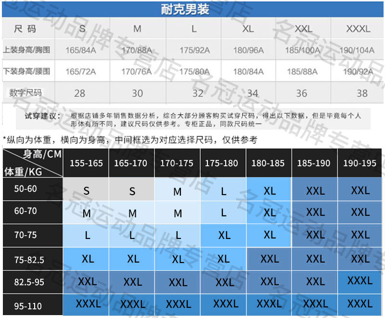The image size is (385, 318).
Task: Select XXL cell for 82.5-95 kg, 170-175 cm
Action: [x=178, y=282]
